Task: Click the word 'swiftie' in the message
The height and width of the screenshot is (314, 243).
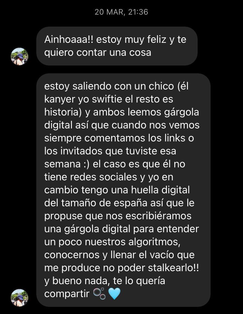Action: click(x=107, y=99)
